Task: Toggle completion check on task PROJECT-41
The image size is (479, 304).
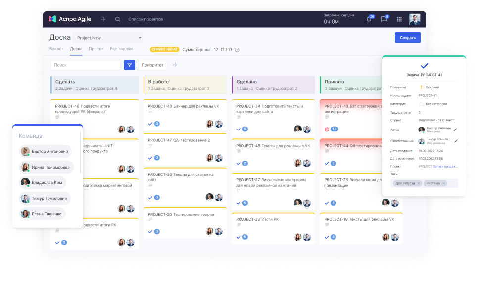Action: point(424,65)
